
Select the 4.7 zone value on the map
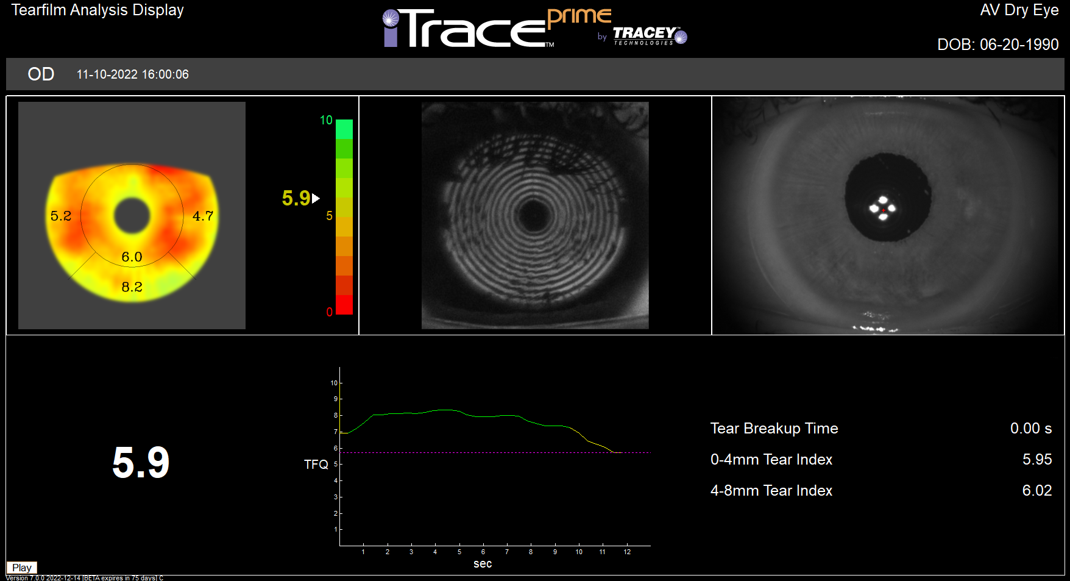tap(203, 216)
